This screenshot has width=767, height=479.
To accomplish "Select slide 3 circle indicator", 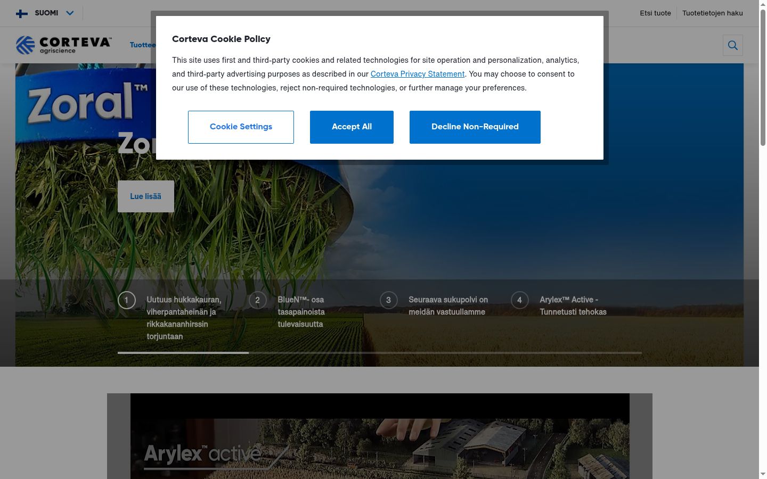I will point(389,300).
